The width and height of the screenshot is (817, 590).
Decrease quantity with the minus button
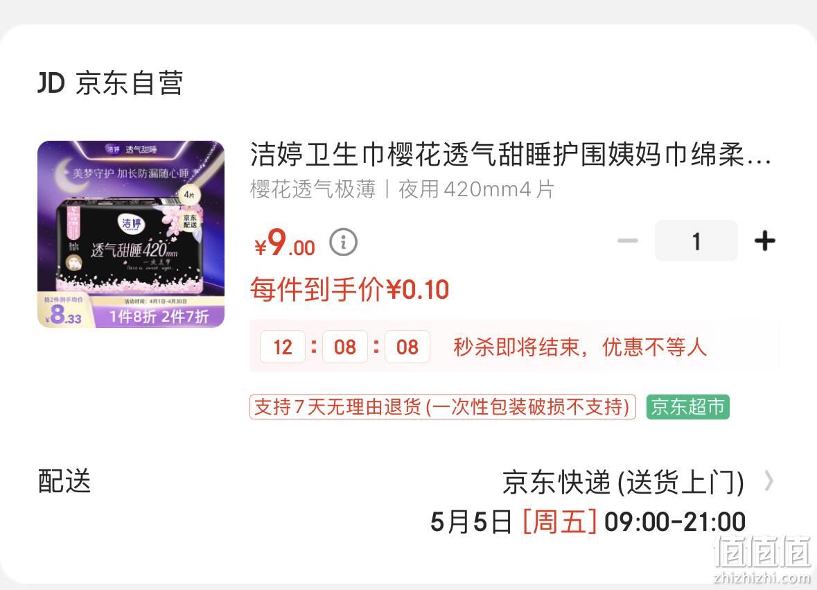pos(627,241)
